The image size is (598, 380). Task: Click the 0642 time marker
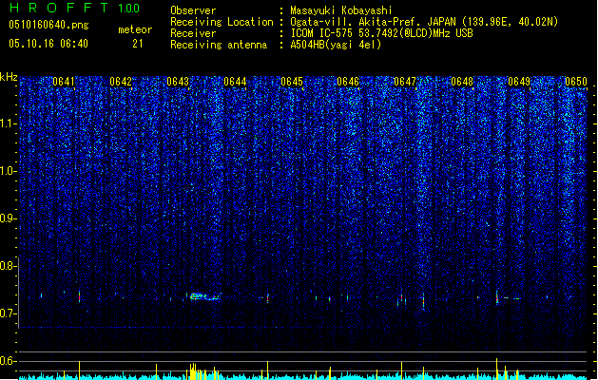pyautogui.click(x=121, y=82)
